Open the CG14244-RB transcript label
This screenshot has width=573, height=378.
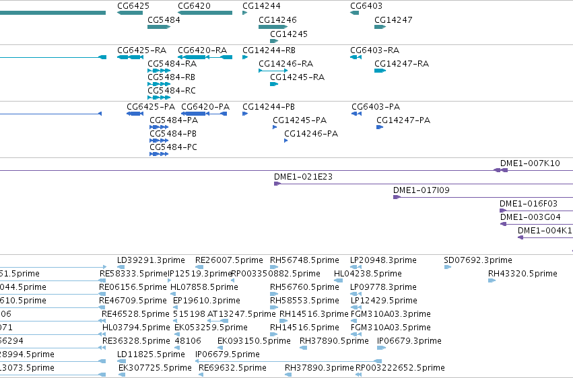tap(269, 50)
